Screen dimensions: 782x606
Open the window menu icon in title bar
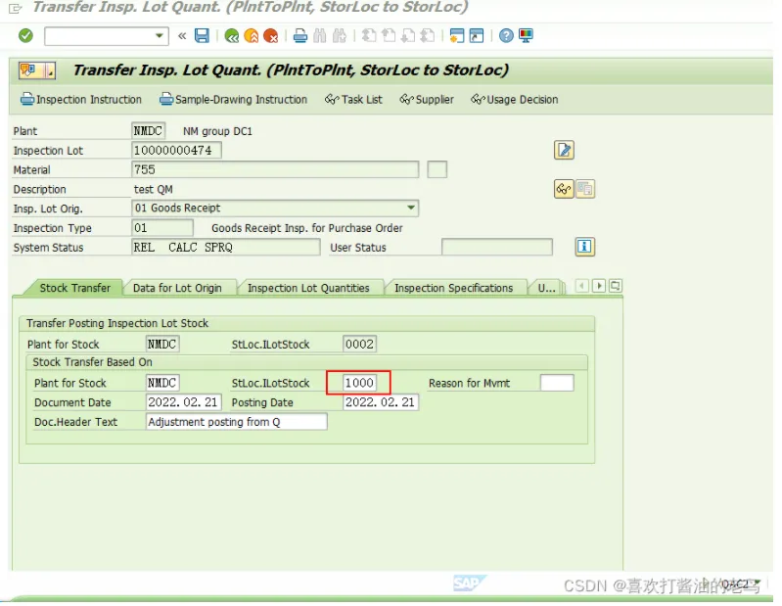16,8
